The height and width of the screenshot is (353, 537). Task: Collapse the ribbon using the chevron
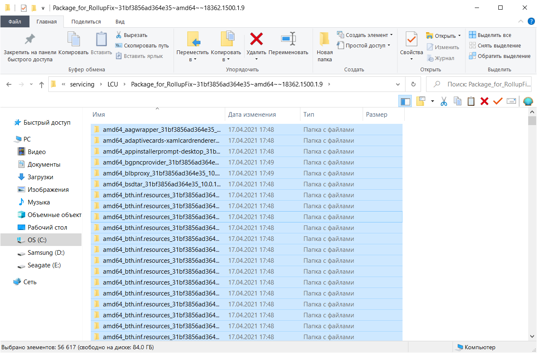[521, 21]
